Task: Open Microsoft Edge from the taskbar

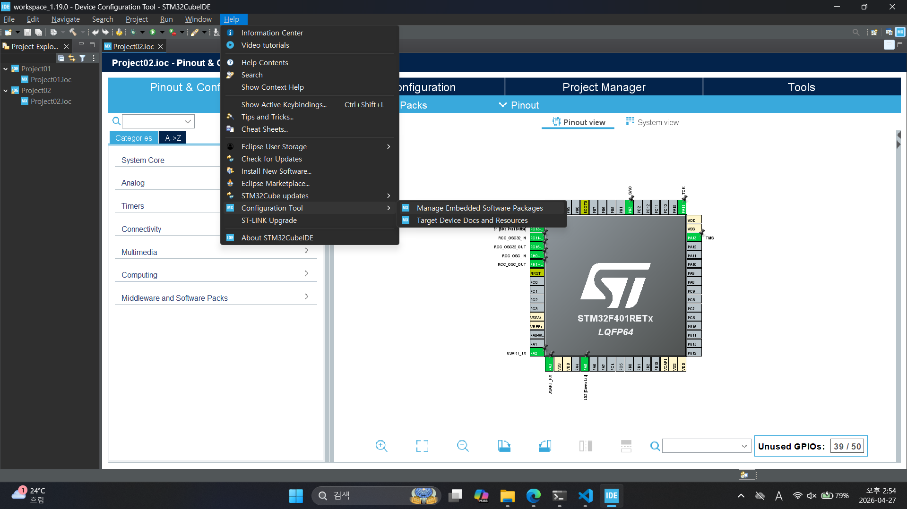Action: [533, 495]
